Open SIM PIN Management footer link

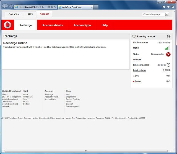pos(12,97)
